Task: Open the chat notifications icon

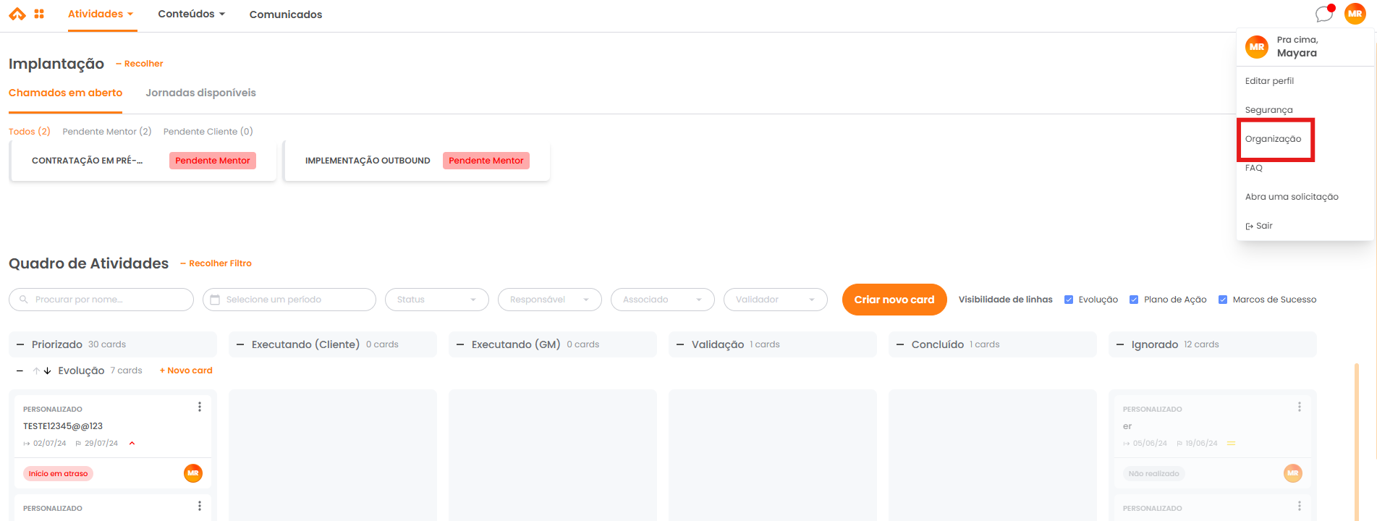Action: [x=1323, y=14]
